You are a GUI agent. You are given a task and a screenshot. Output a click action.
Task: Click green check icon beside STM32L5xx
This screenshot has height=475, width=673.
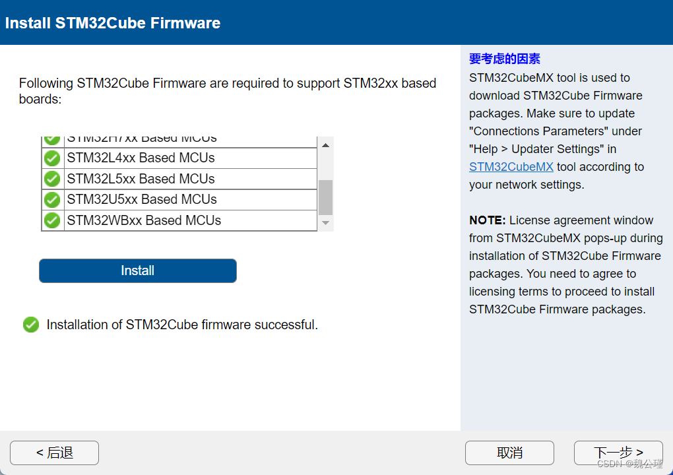tap(52, 179)
